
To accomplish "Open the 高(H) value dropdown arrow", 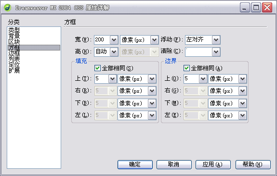I will tap(114, 52).
